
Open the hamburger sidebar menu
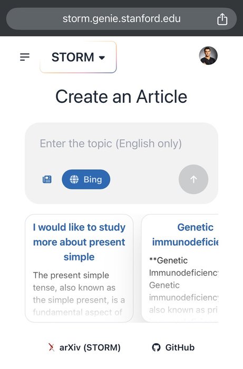pos(25,57)
